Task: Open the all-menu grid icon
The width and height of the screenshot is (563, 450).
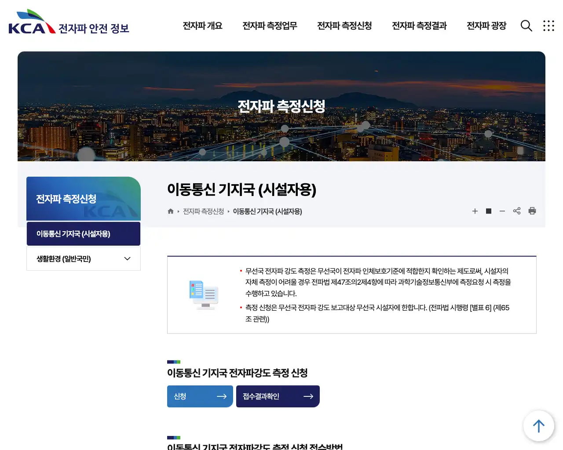Action: point(548,26)
